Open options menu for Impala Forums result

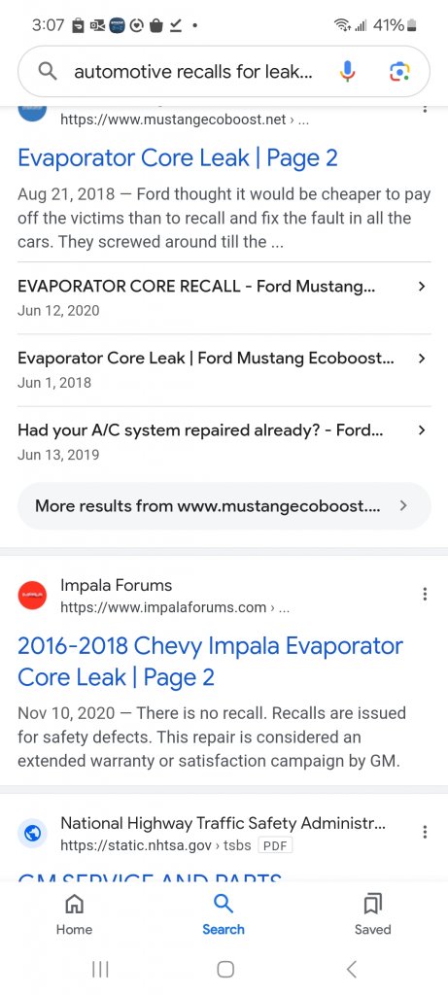[x=425, y=594]
